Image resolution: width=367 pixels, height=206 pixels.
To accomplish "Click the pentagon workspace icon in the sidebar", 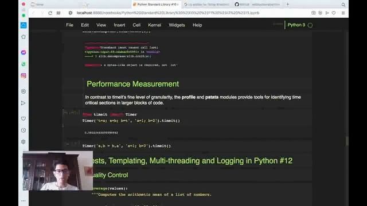I will pyautogui.click(x=24, y=37).
